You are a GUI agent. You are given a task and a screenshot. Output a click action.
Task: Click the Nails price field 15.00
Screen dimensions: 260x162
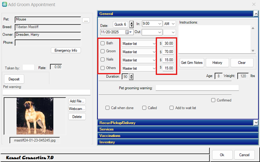click(168, 60)
